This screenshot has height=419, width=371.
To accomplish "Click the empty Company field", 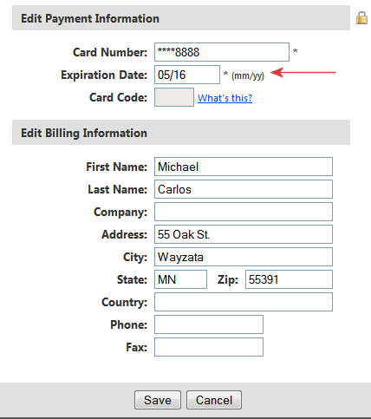I will click(244, 212).
